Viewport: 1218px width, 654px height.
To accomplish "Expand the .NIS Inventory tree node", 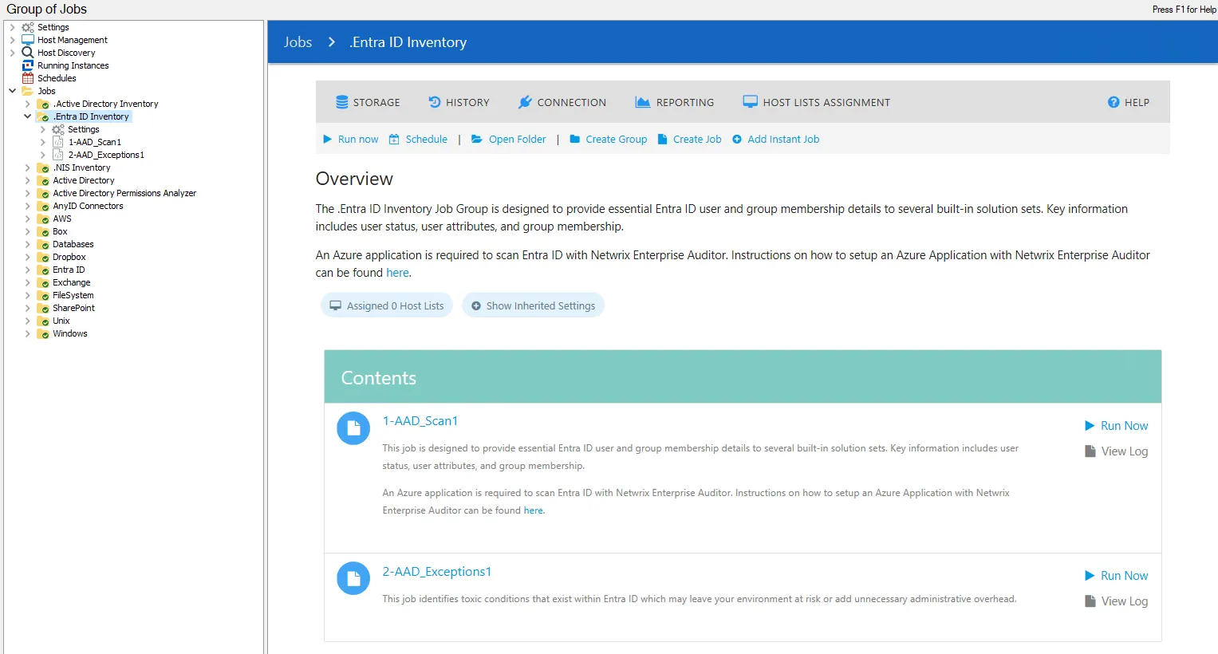I will [27, 167].
